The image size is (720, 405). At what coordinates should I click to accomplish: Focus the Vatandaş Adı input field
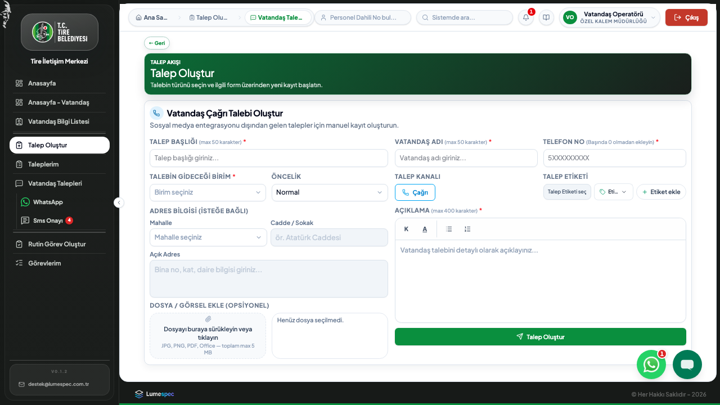(x=466, y=158)
